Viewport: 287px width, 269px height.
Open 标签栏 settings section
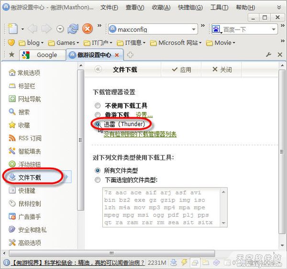pos(22,86)
